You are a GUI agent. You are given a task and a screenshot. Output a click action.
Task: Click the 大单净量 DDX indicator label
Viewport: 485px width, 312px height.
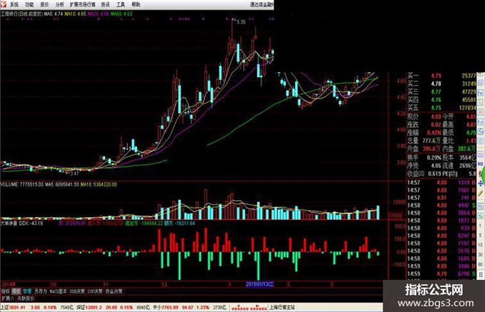(22, 223)
